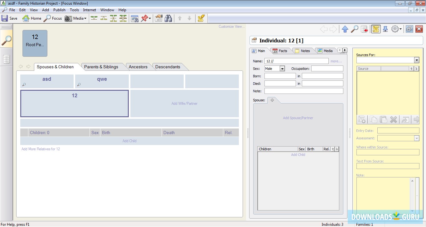Click Add Child in the focus window
The image size is (426, 227).
click(x=129, y=141)
